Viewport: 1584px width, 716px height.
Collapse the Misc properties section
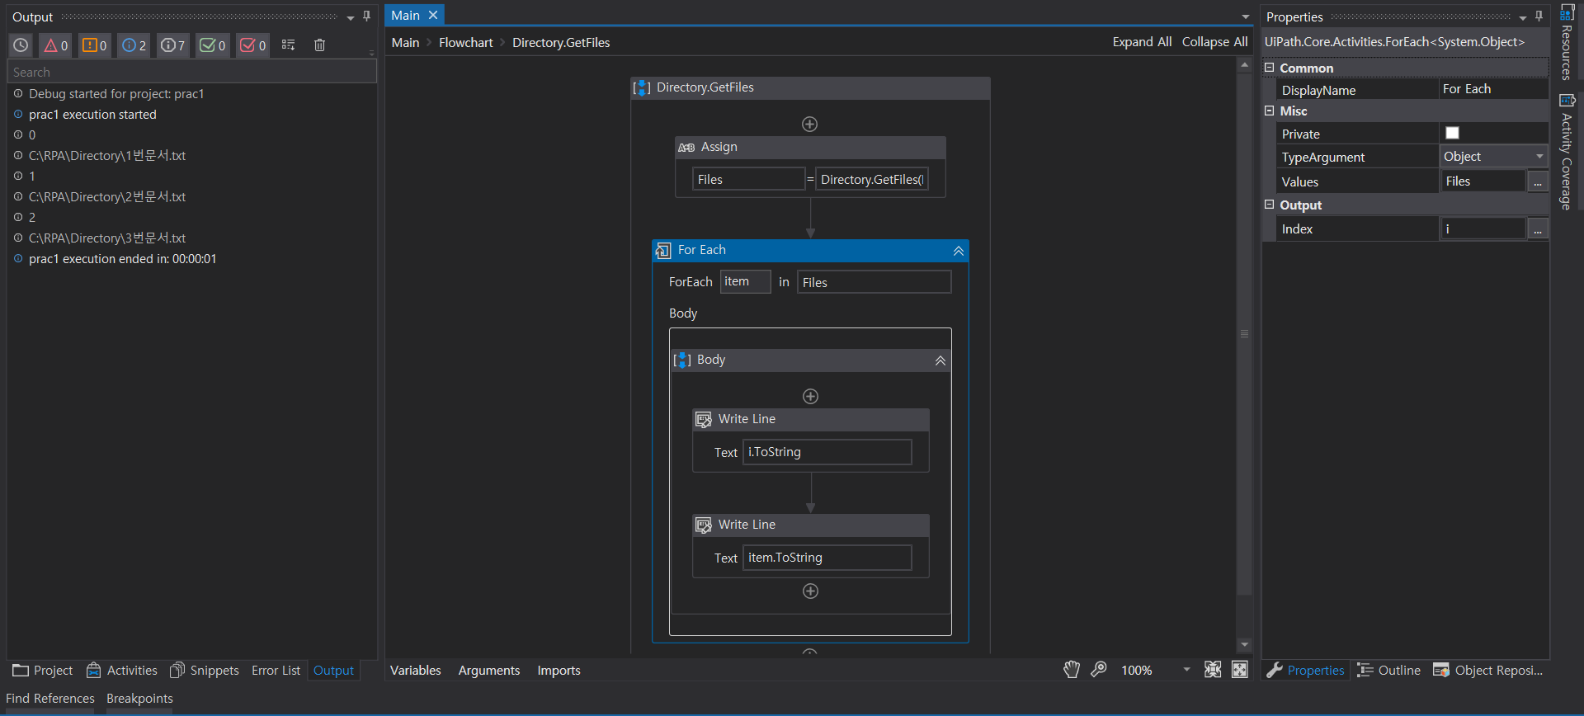point(1270,111)
